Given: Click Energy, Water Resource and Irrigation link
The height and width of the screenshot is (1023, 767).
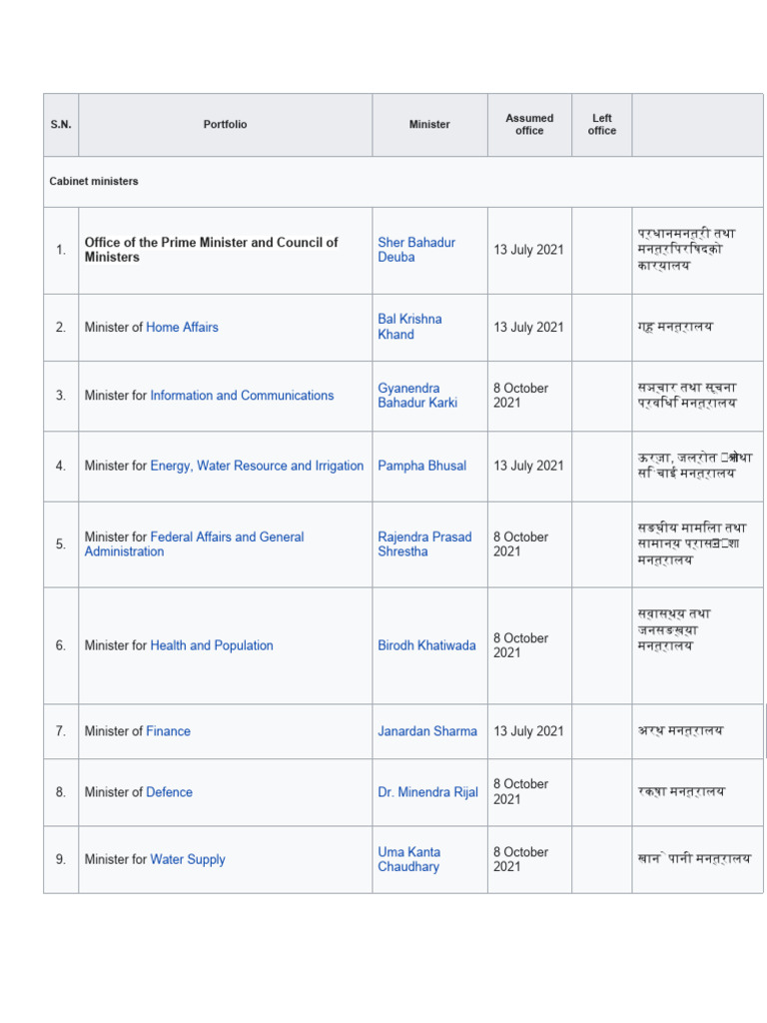Looking at the screenshot, I should point(257,466).
